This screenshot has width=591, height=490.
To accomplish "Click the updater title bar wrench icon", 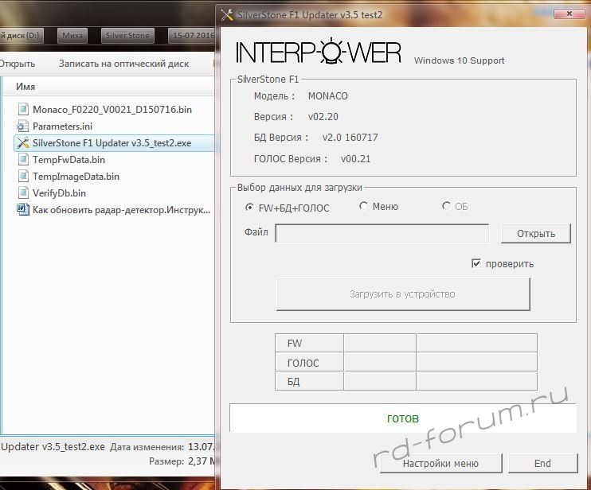I will point(226,14).
